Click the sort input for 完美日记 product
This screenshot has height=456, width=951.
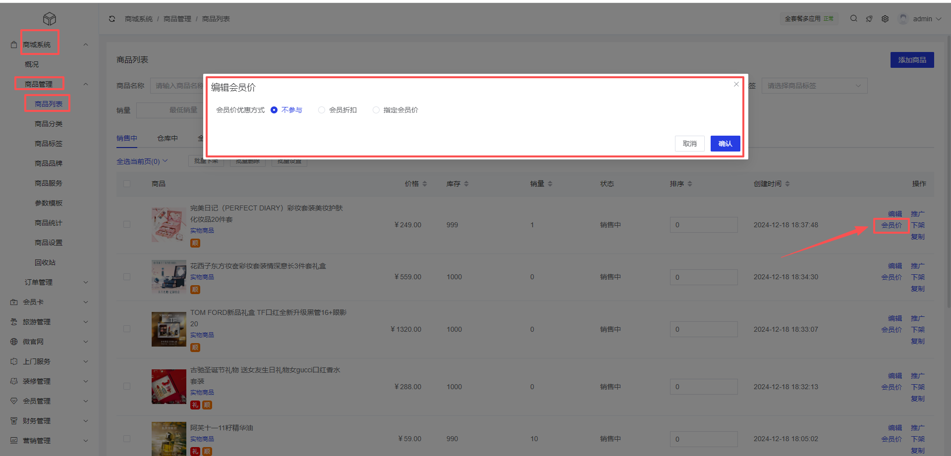coord(703,225)
